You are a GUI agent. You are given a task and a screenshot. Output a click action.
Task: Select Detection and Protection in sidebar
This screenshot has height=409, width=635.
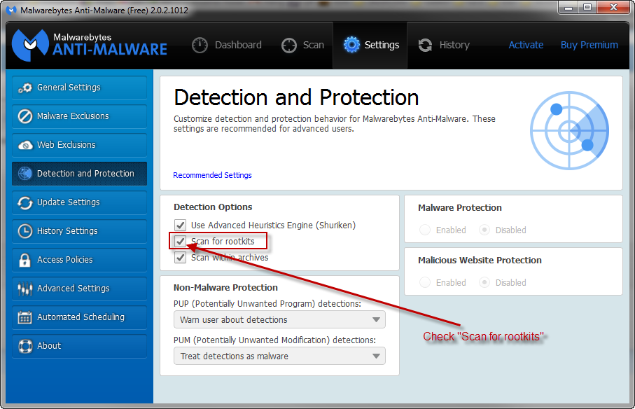pos(79,173)
